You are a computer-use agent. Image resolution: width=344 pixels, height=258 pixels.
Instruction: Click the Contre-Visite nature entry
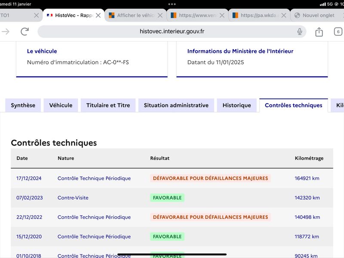point(73,198)
